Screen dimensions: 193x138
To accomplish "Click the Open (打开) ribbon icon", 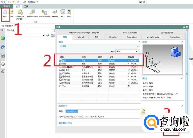I will (12, 12).
